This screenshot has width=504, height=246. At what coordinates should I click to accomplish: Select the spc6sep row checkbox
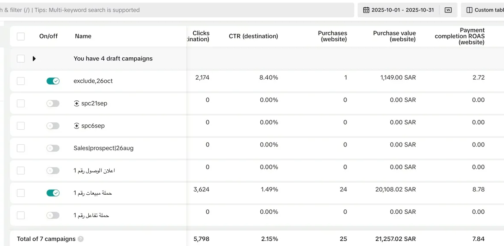[x=21, y=126]
